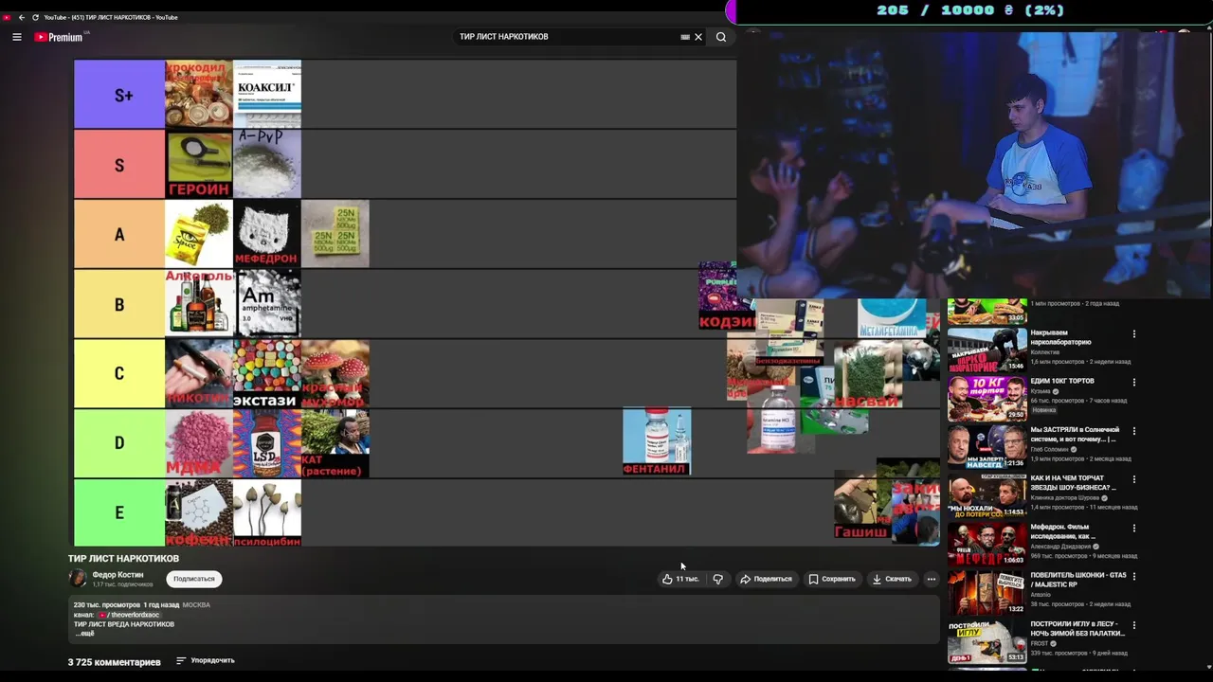Open video title Мы ЗАСТРЯЛИ в Солнечной системе
This screenshot has width=1213, height=682.
coord(1075,434)
